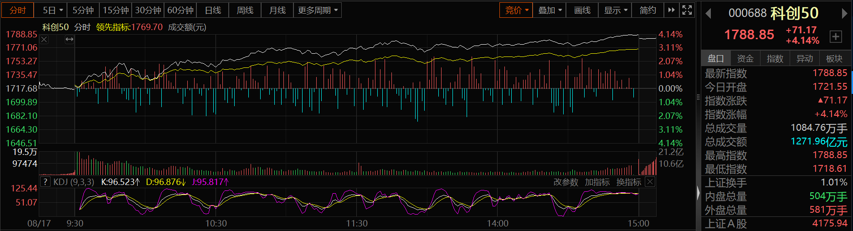Screen dimensions: 853x231
Task: Switch to 日线 daily chart
Action: pos(213,10)
